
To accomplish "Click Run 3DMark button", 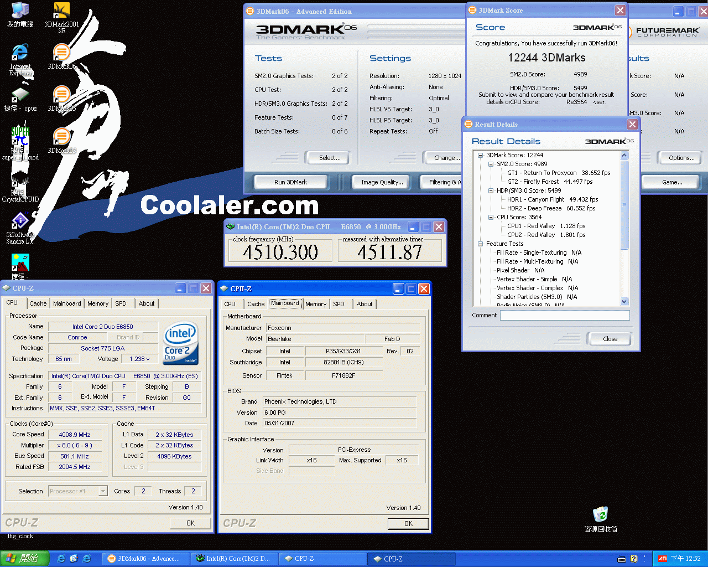I will click(290, 182).
